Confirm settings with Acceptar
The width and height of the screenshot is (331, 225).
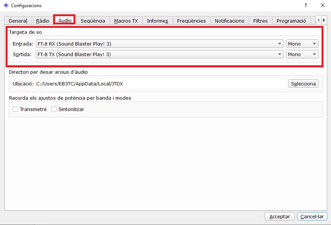pyautogui.click(x=279, y=217)
